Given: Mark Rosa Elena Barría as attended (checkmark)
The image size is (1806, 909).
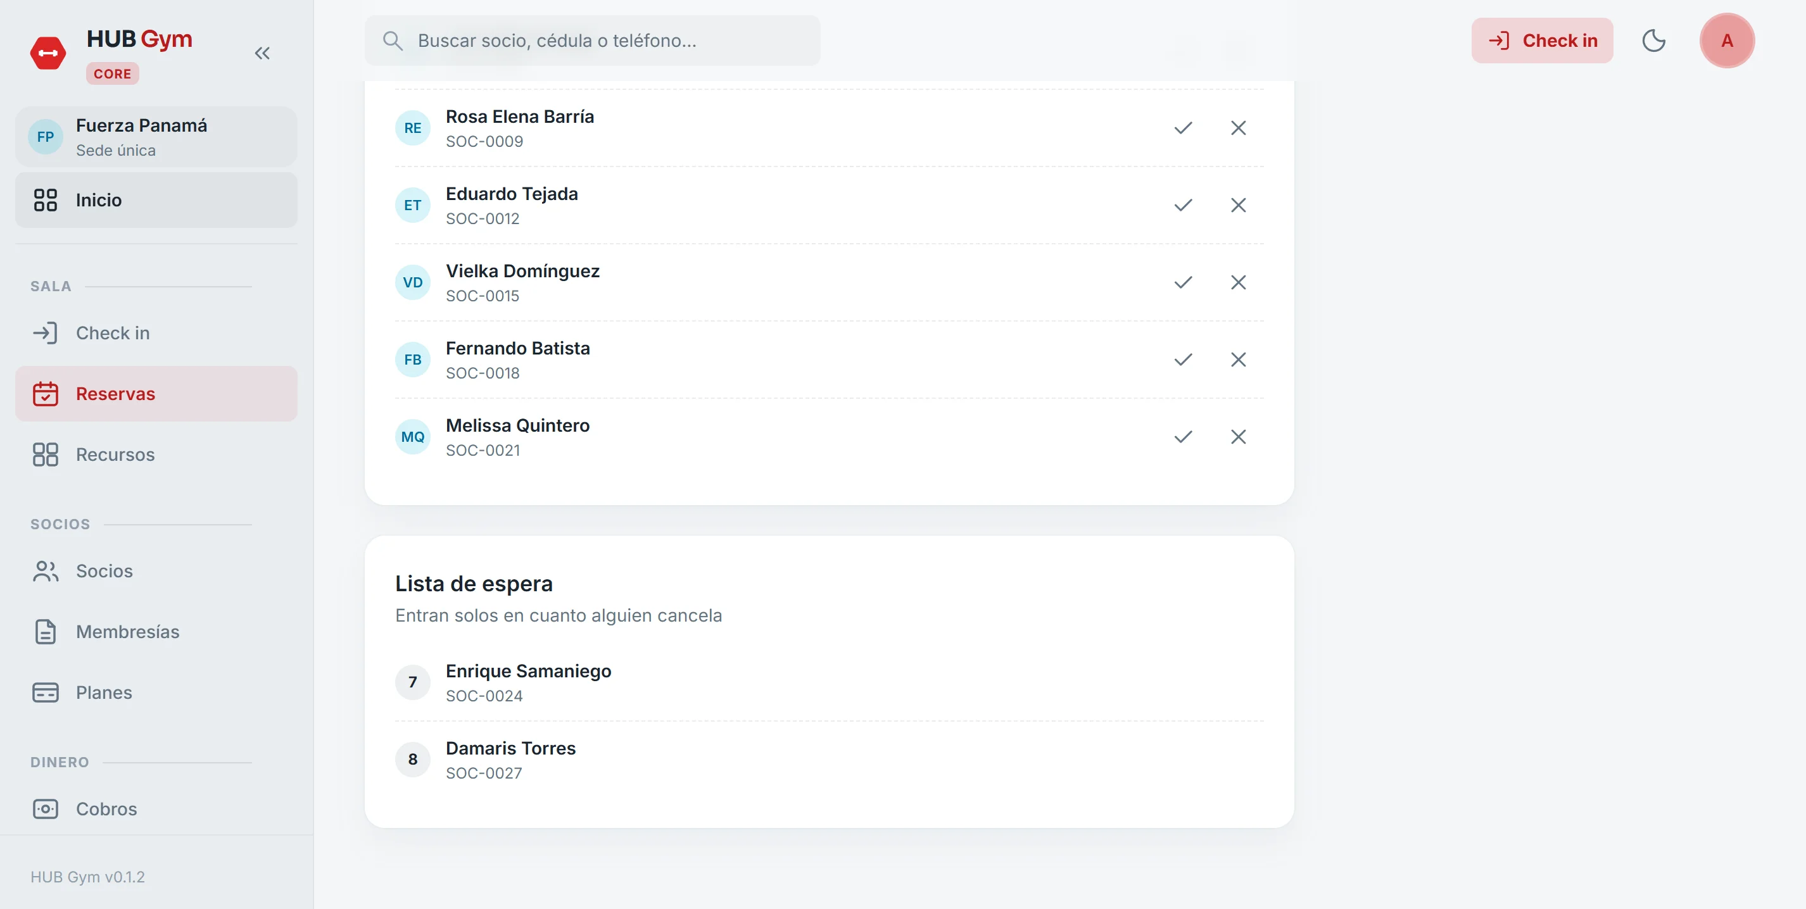Looking at the screenshot, I should (1184, 129).
